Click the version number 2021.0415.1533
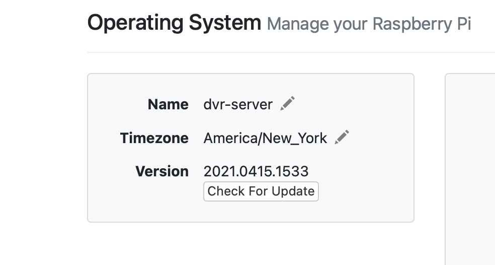The width and height of the screenshot is (495, 265). pos(256,171)
